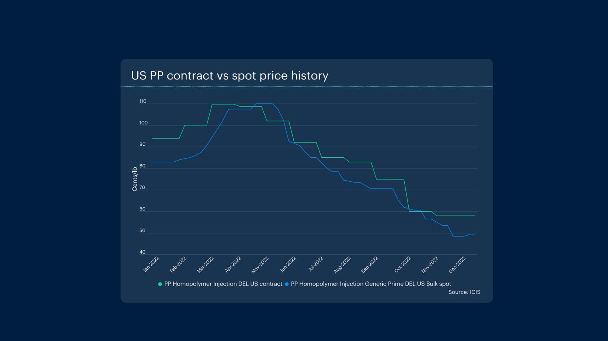This screenshot has width=608, height=341.
Task: Click the Oct-2022 x-axis label
Action: coord(402,265)
